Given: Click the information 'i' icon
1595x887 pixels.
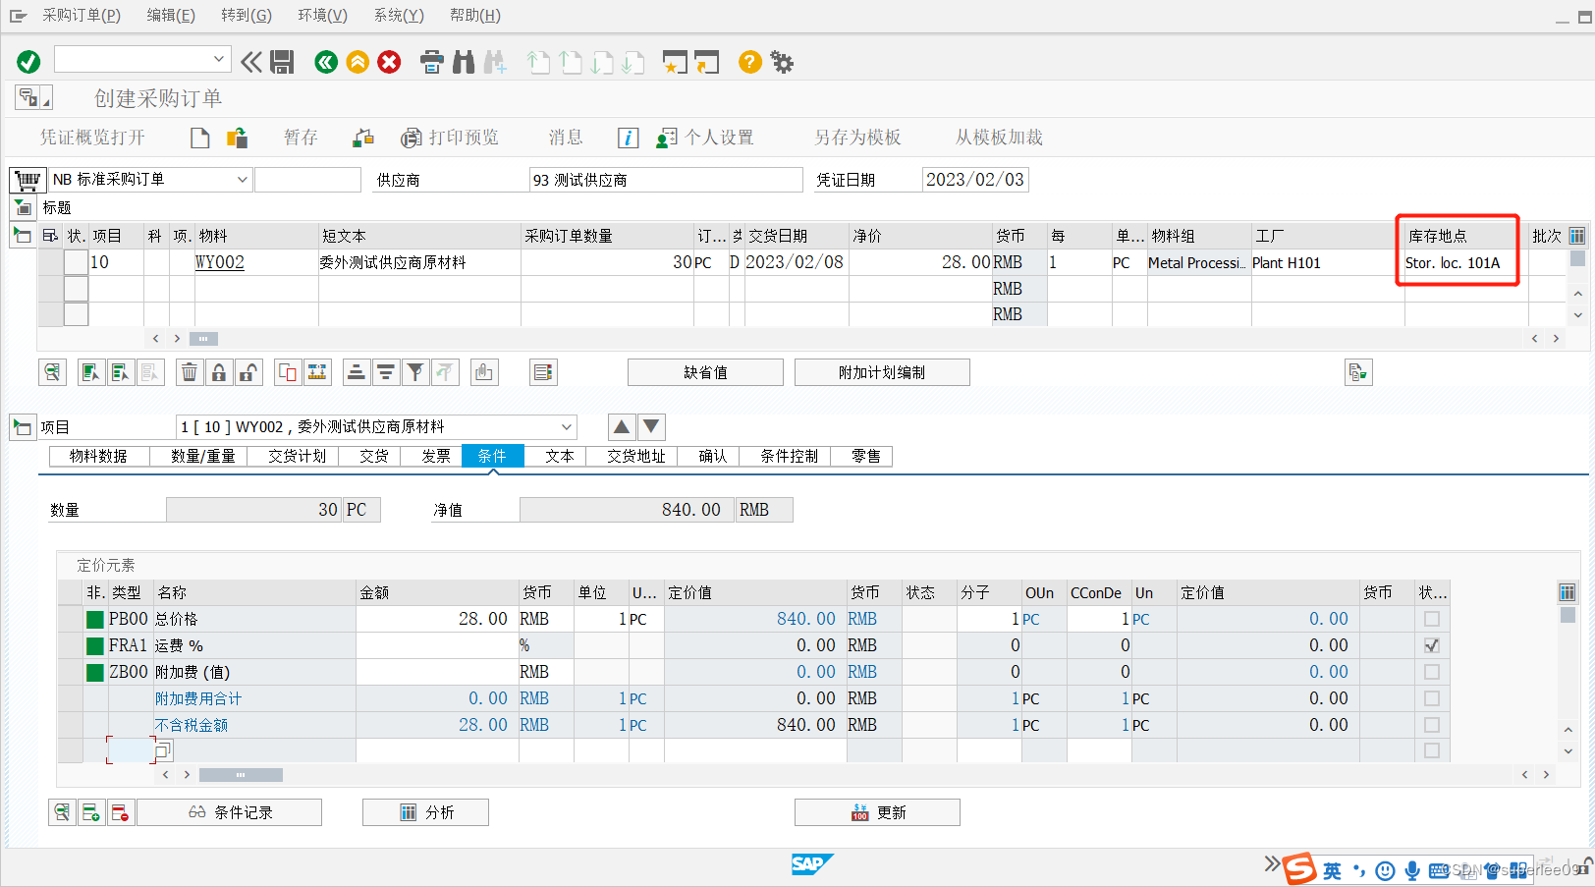Looking at the screenshot, I should [629, 138].
